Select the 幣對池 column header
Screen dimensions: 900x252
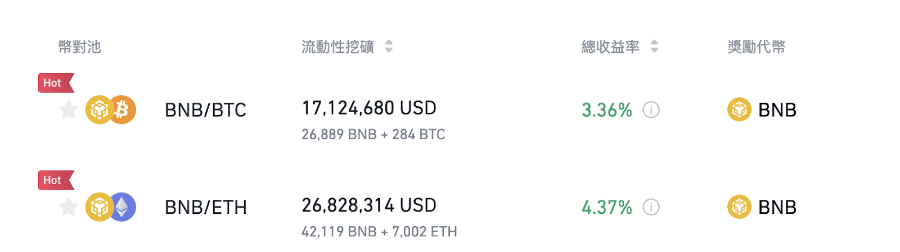pyautogui.click(x=80, y=47)
